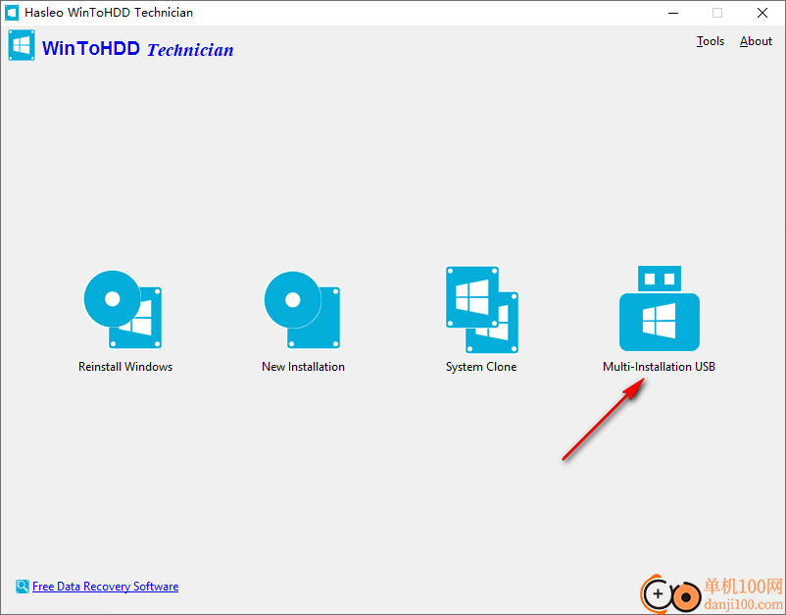Image resolution: width=786 pixels, height=615 pixels.
Task: Click the WinToHDD Technician header title
Action: (x=138, y=49)
